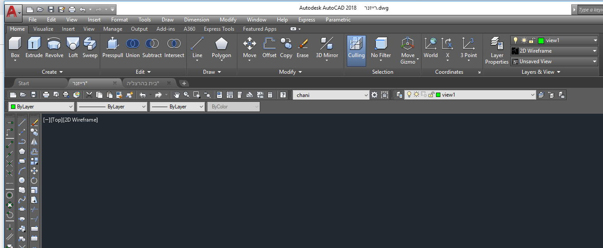
Task: Select the Move tool in ribbon
Action: click(250, 47)
